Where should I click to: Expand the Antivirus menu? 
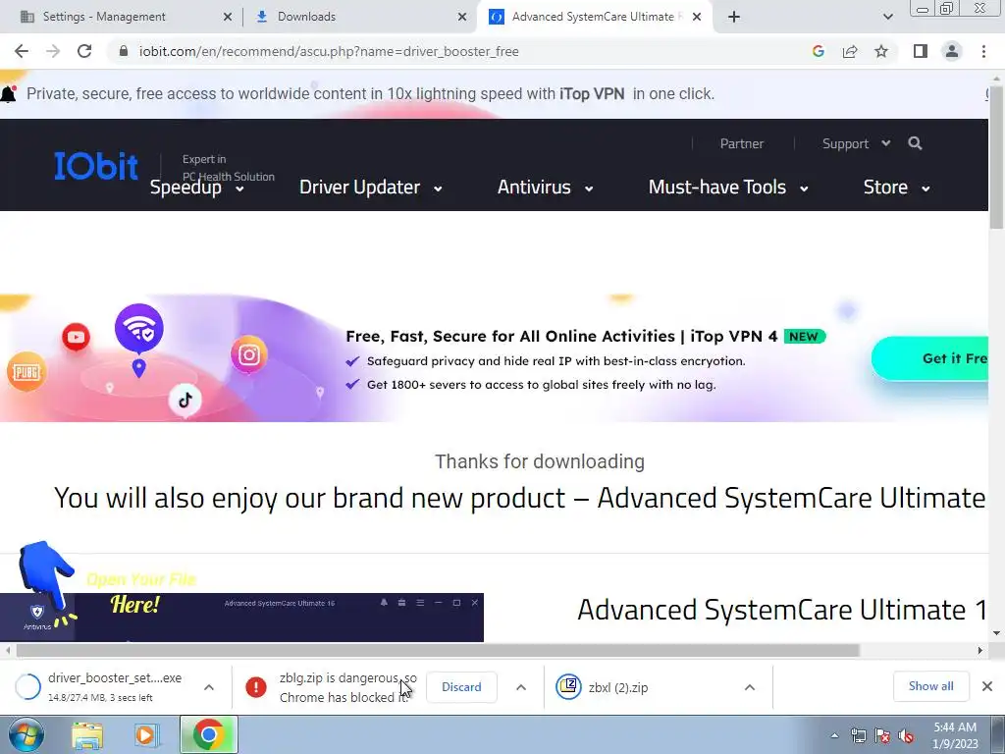(x=545, y=188)
